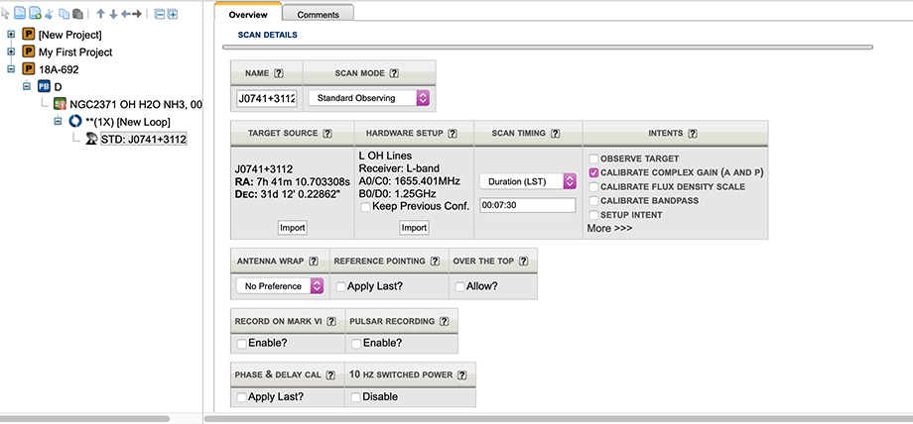Image resolution: width=913 pixels, height=424 pixels.
Task: Click the cut (scissors) toolbar icon
Action: click(50, 15)
